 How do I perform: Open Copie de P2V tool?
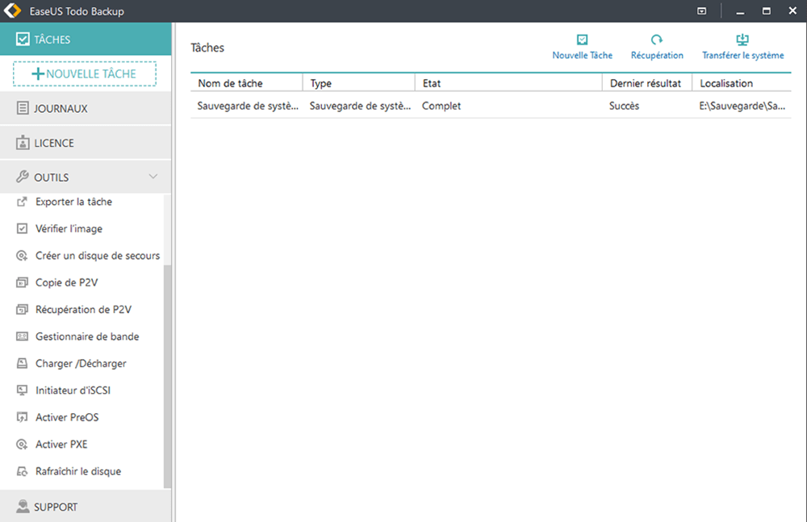point(66,283)
